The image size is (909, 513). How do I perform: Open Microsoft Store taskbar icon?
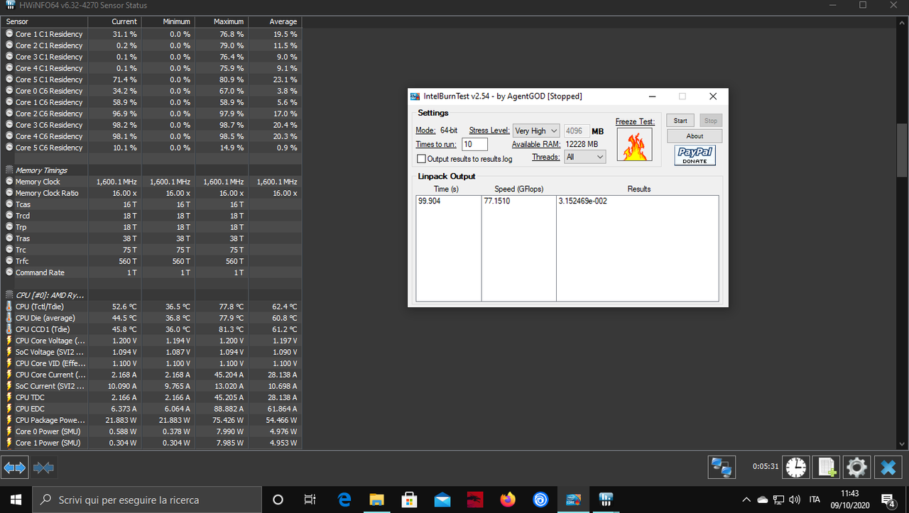pos(409,500)
